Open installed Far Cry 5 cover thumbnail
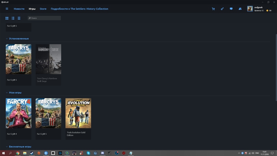The height and width of the screenshot is (156, 277). tap(18, 59)
